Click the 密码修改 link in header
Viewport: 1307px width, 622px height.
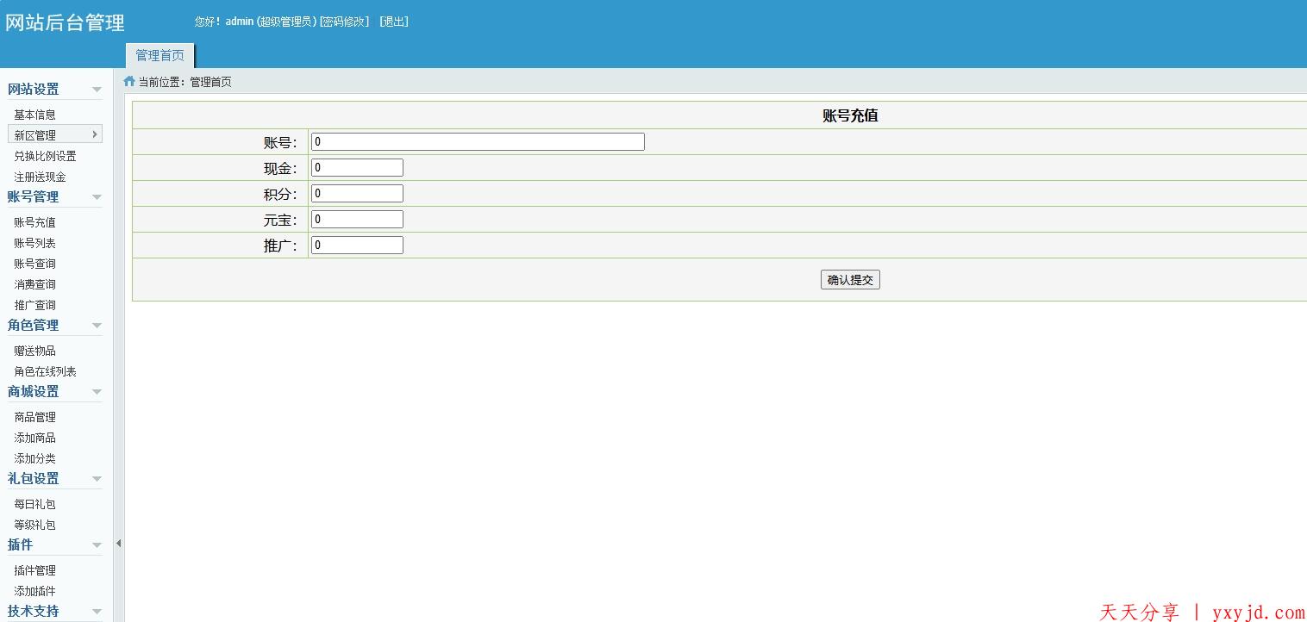pos(344,22)
